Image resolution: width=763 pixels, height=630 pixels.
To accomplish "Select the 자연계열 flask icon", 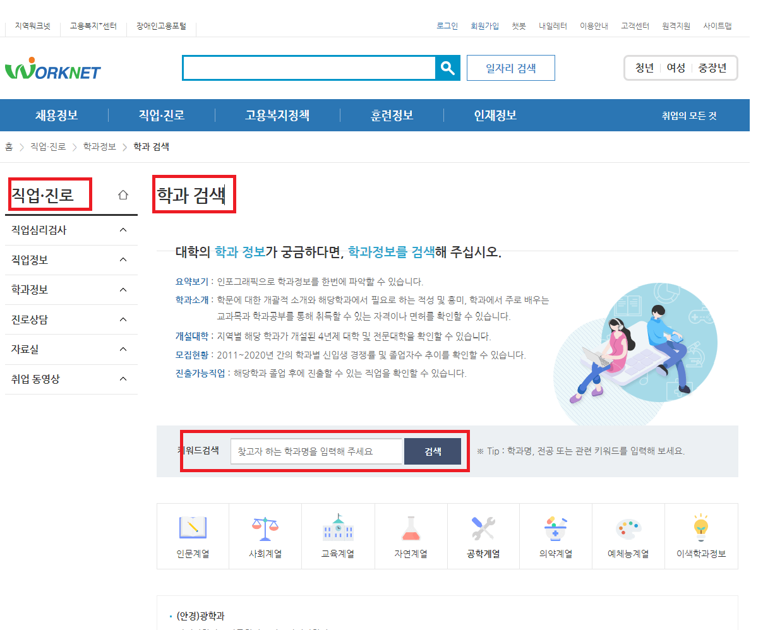I will coord(411,535).
